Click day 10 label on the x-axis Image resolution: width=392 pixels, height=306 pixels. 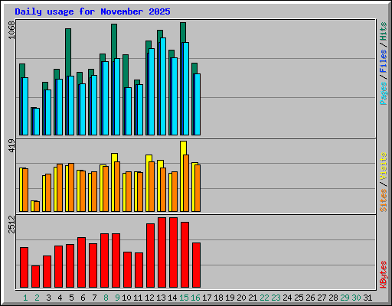(126, 298)
